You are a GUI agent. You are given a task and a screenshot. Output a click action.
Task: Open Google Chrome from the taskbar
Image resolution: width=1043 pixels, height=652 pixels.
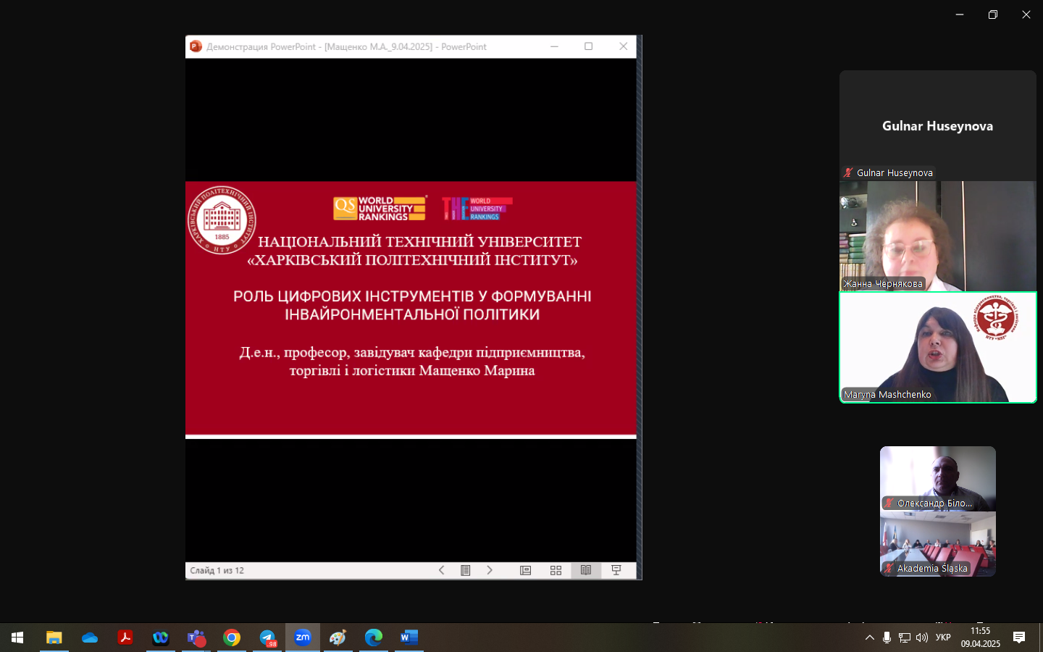click(x=232, y=638)
